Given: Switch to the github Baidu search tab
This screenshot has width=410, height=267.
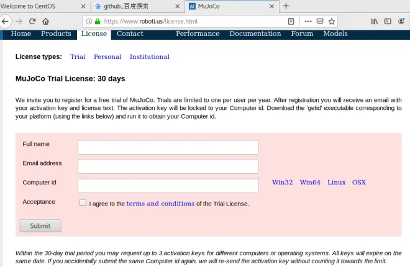Looking at the screenshot, I should click(x=137, y=6).
